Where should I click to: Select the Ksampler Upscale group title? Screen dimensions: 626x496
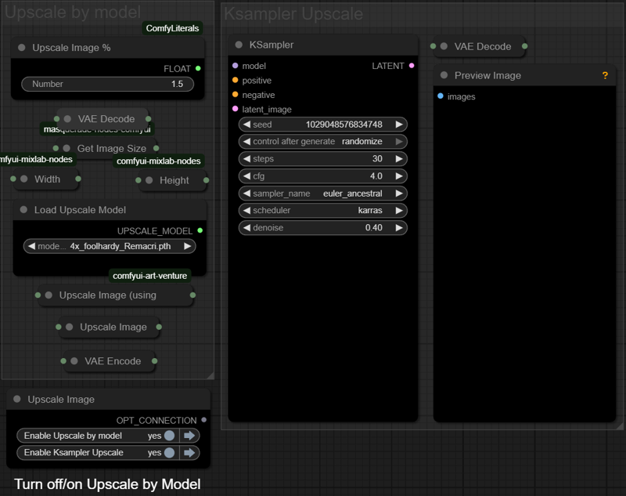point(293,14)
